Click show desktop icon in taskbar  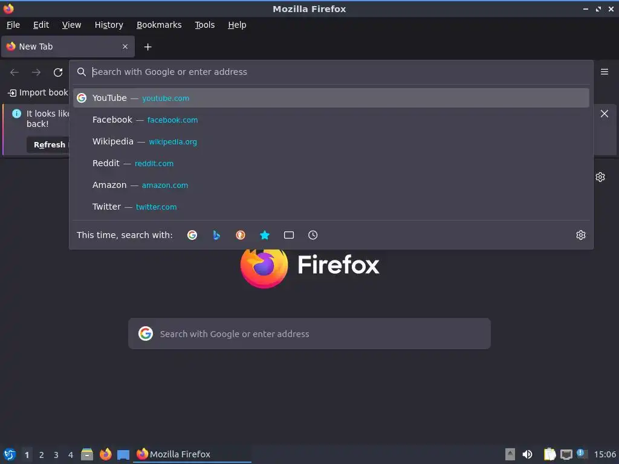tap(123, 454)
